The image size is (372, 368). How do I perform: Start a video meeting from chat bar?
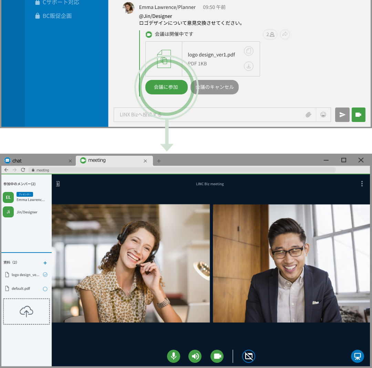(x=358, y=115)
